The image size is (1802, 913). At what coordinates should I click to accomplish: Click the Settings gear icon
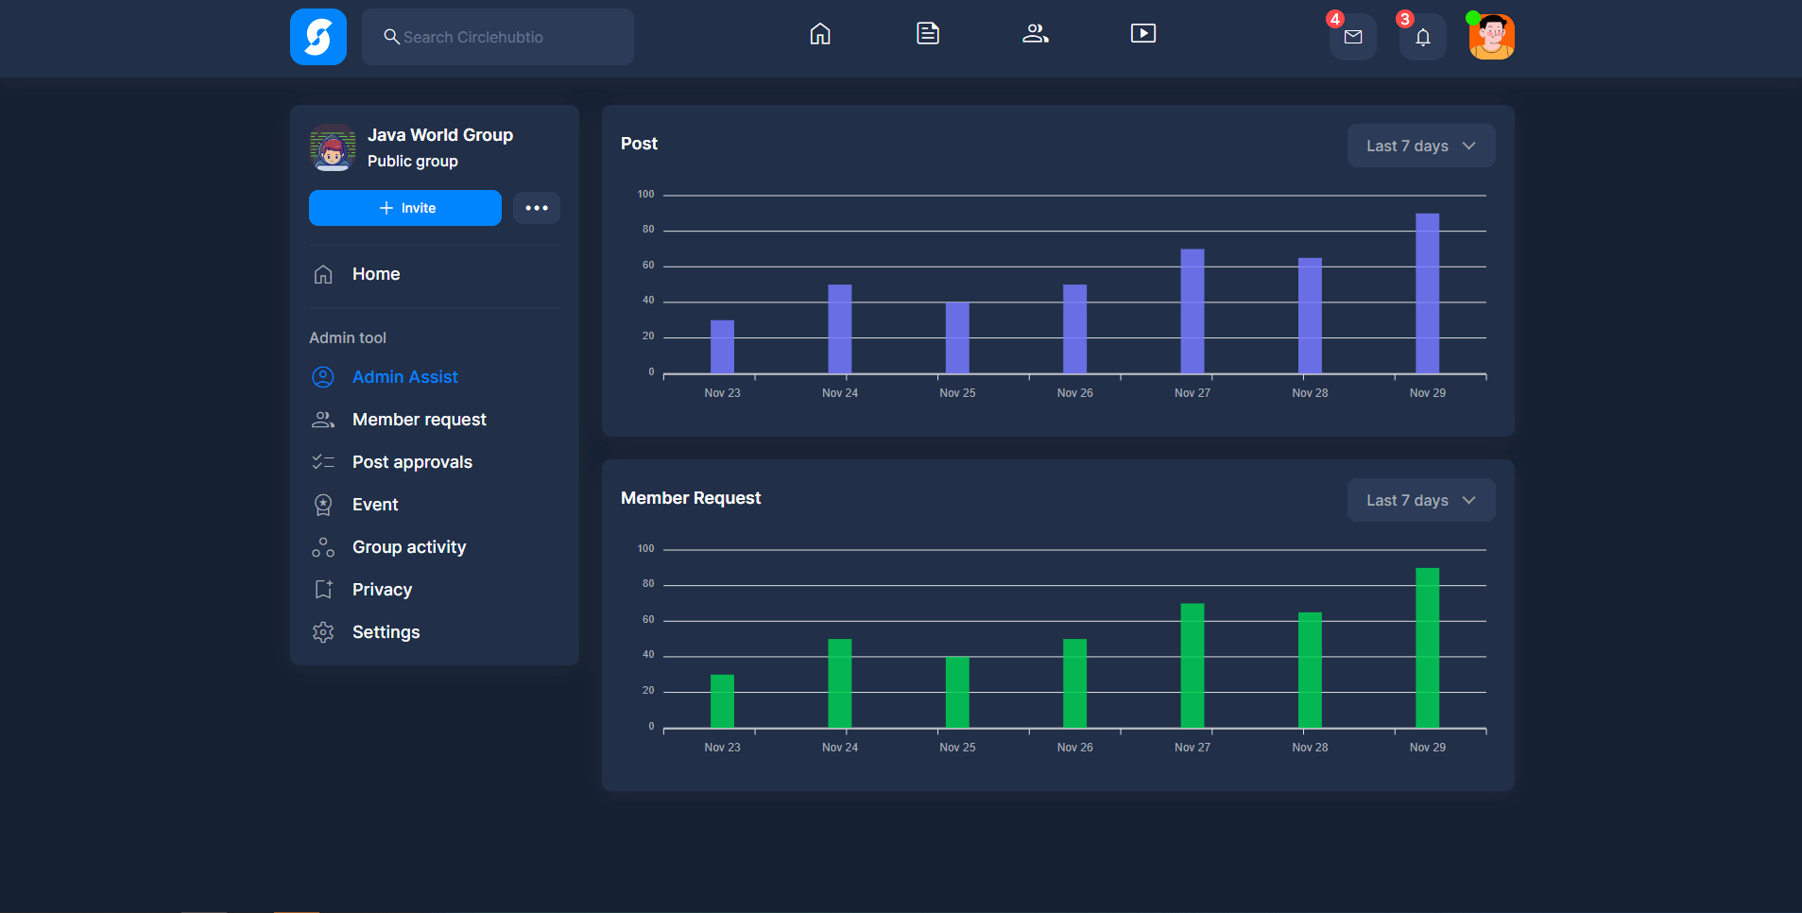pos(323,632)
